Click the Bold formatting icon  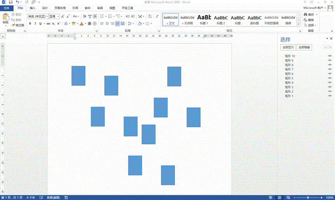coord(30,24)
